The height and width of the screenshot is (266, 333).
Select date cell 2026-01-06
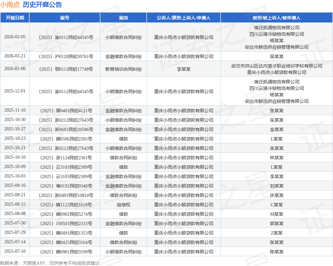[x=15, y=69]
